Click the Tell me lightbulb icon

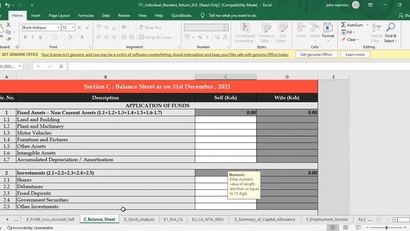tap(202, 15)
